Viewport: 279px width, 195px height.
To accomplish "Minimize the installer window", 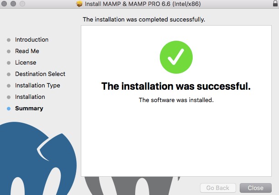I will coord(13,4).
